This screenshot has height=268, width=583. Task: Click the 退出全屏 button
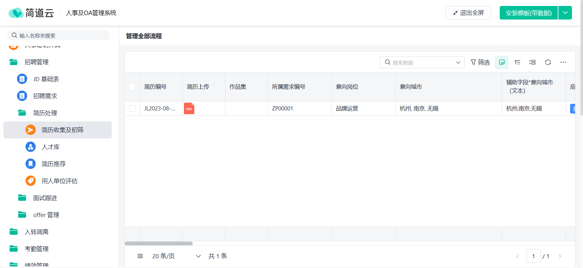coord(468,13)
